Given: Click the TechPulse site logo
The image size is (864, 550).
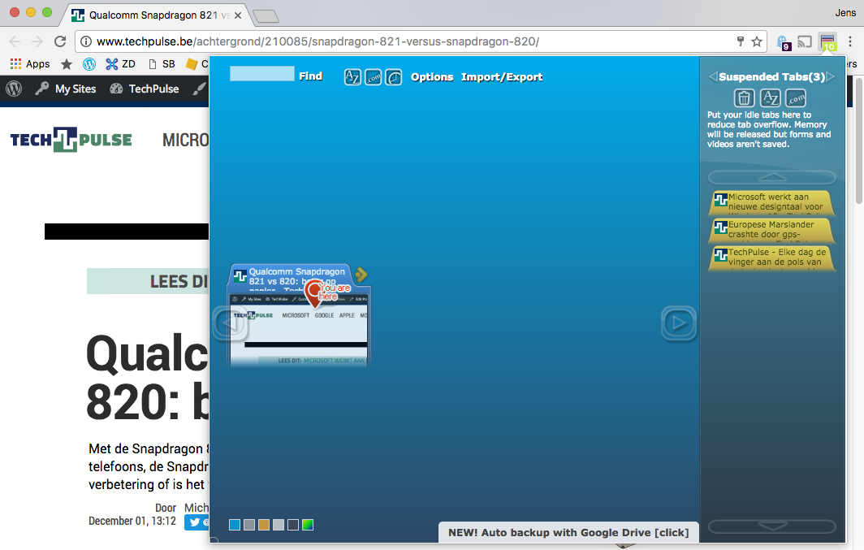Looking at the screenshot, I should (71, 140).
